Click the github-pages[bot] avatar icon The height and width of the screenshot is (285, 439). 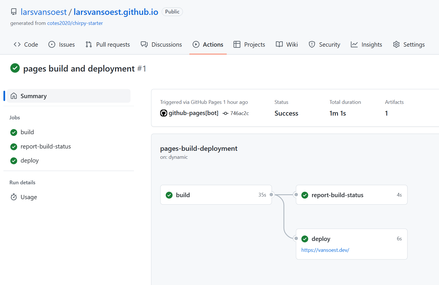click(x=163, y=113)
